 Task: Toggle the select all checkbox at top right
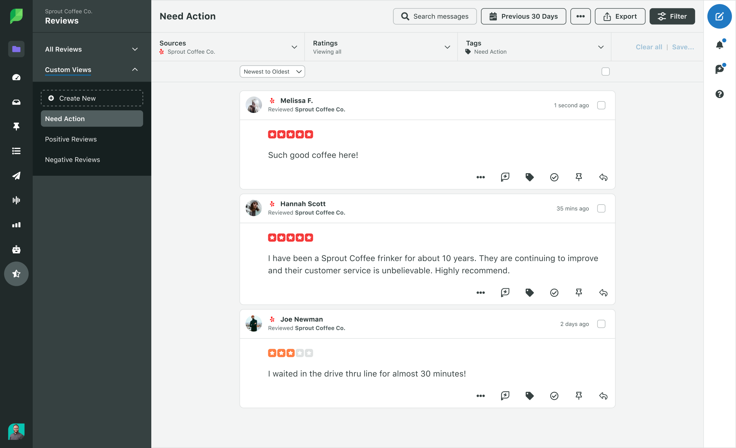click(606, 71)
